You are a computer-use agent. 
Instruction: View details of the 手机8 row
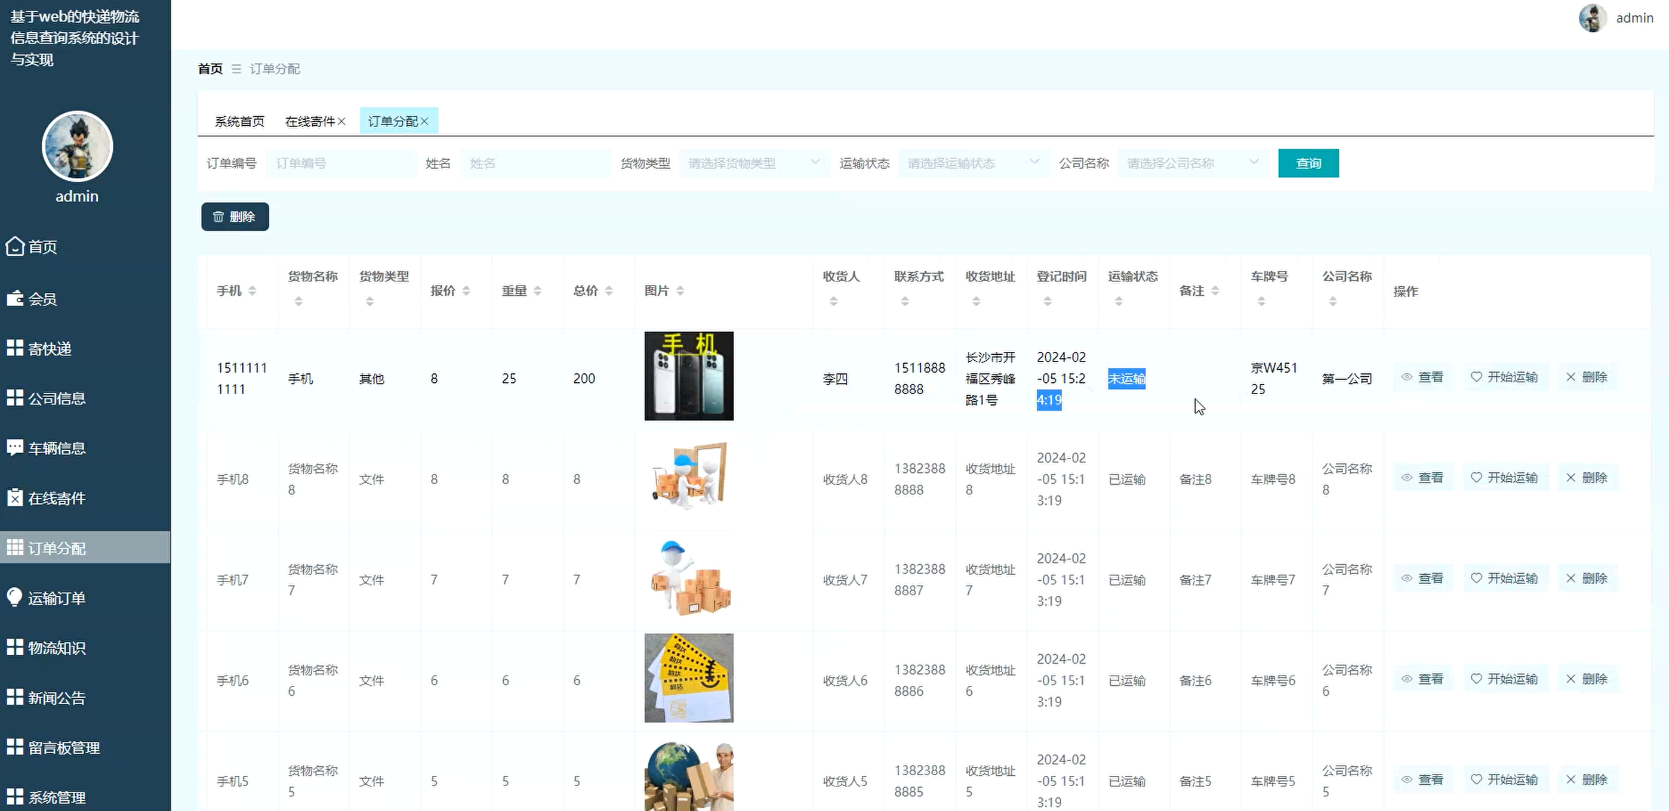pos(1423,478)
